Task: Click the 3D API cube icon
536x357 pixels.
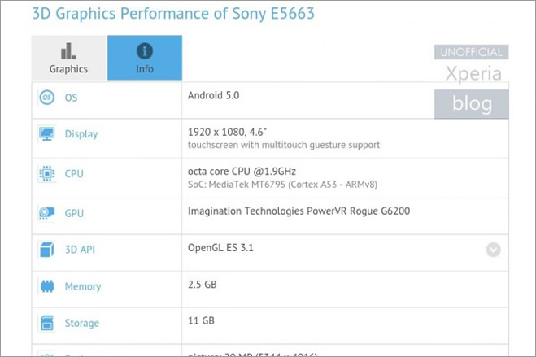Action: [x=47, y=250]
